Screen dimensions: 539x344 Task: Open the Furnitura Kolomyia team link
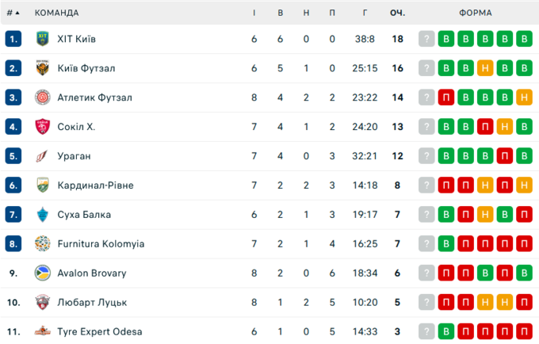[x=101, y=244]
